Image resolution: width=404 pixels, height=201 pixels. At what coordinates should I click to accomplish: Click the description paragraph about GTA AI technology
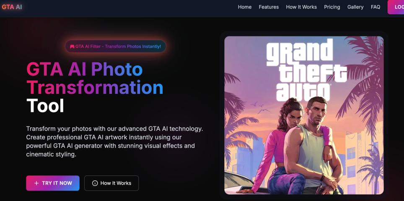coord(114,142)
